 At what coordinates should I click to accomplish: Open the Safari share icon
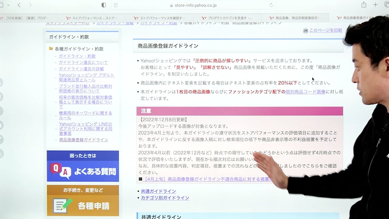point(364,5)
